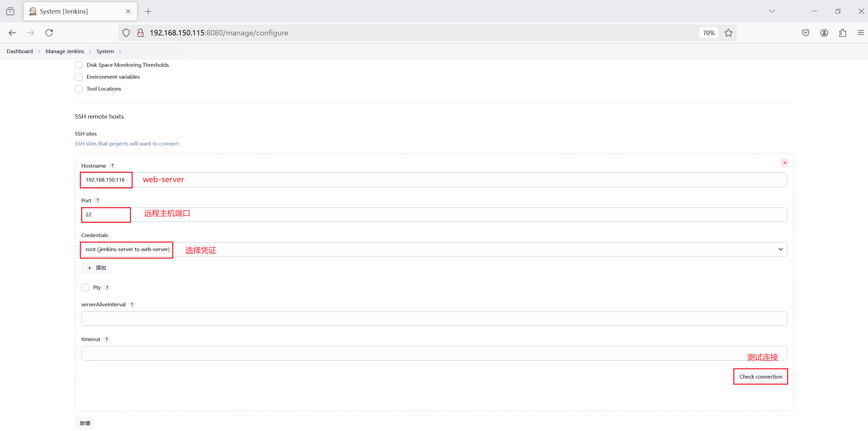Viewport: 868px width, 431px height.
Task: Click the System breadcrumb
Action: [x=105, y=51]
